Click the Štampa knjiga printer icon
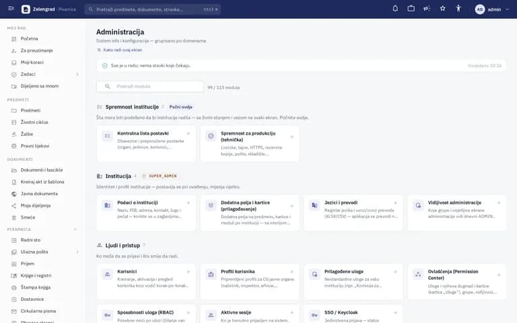Screen dimensions: 517x323 click(14, 288)
